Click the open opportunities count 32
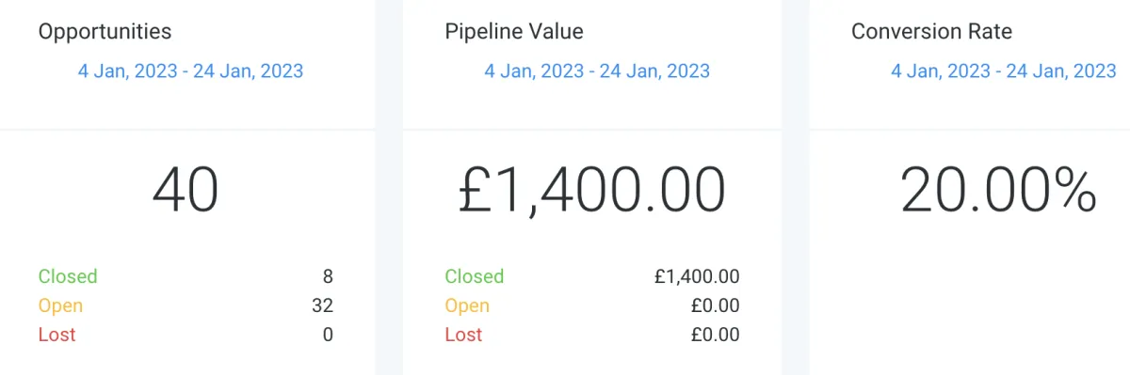Image resolution: width=1130 pixels, height=375 pixels. (322, 305)
